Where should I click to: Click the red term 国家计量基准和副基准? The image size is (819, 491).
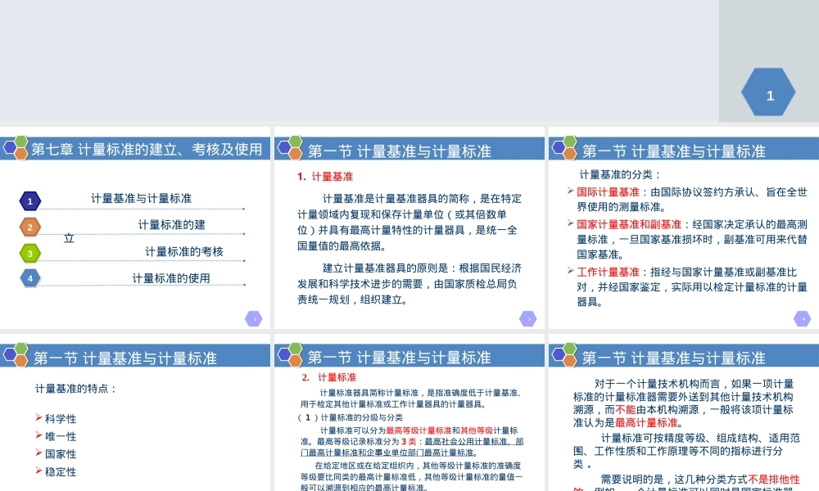(x=629, y=224)
